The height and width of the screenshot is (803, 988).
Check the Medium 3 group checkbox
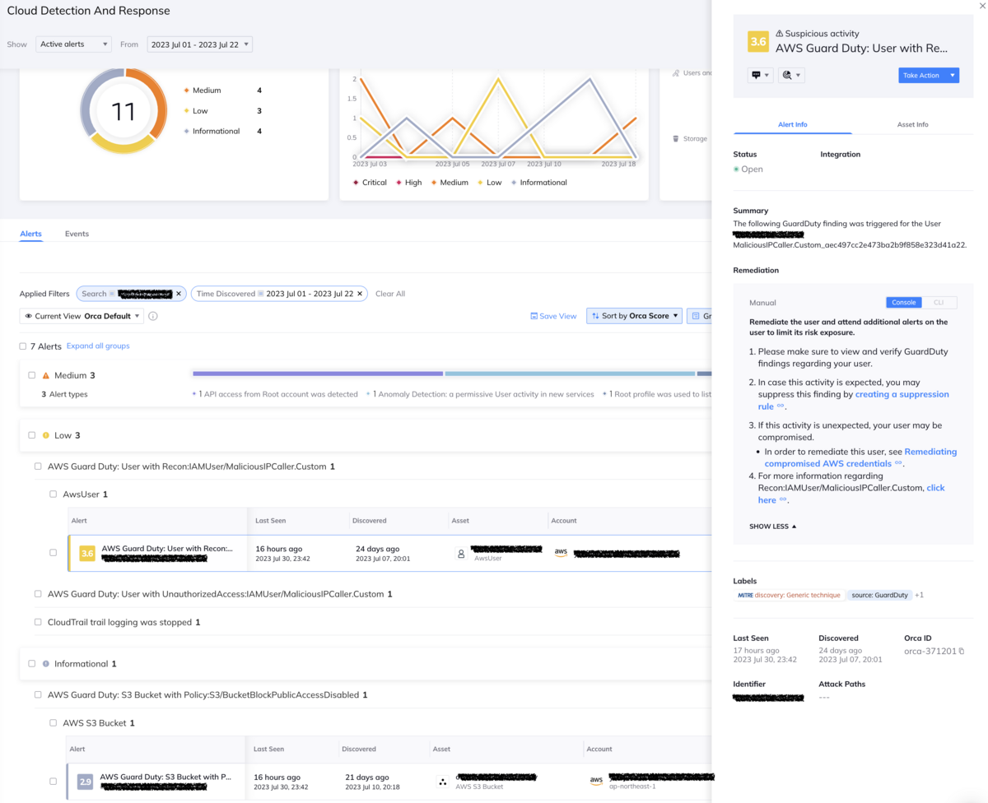coord(32,375)
